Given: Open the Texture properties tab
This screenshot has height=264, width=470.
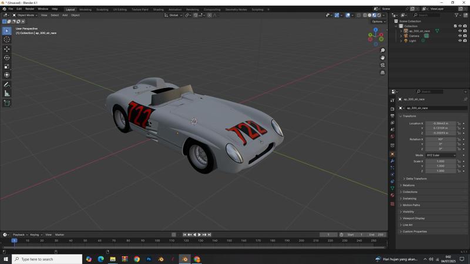Looking at the screenshot, I should pos(392,204).
